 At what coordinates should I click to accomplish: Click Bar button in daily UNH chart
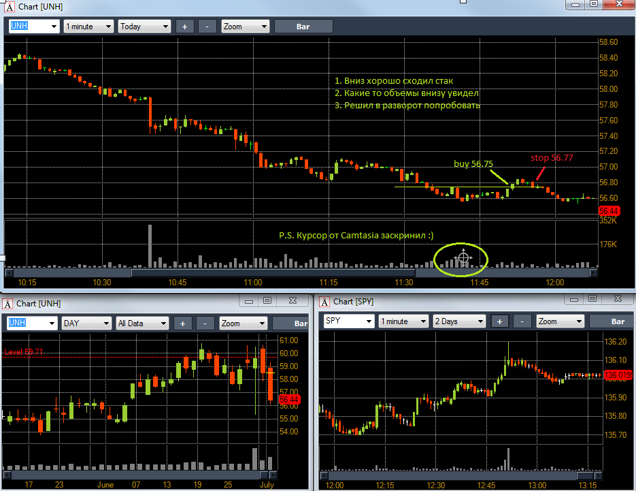(291, 323)
